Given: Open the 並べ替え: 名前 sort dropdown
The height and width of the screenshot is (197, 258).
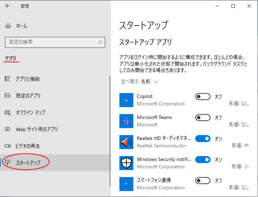Looking at the screenshot, I should pyautogui.click(x=139, y=82).
